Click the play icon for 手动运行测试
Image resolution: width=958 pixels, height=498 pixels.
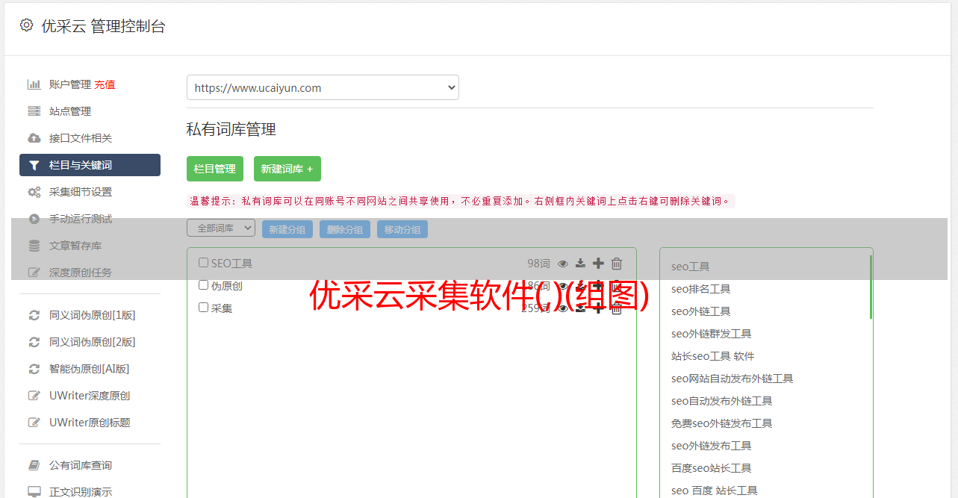(34, 219)
